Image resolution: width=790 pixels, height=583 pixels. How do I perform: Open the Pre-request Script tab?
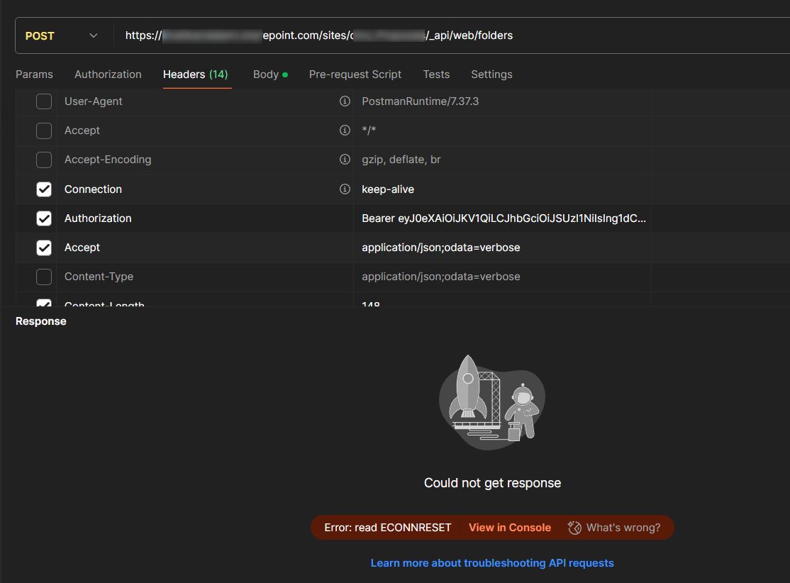pos(355,74)
